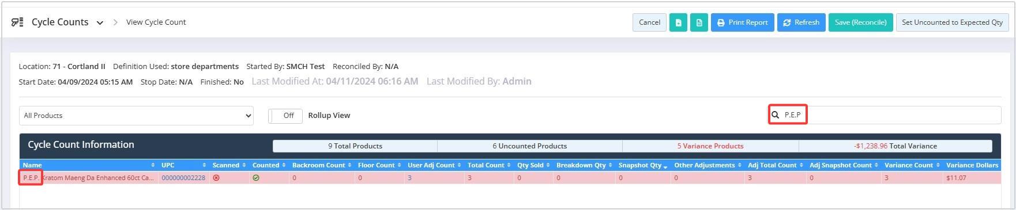
Task: Open the All Products filter dropdown
Action: point(136,116)
